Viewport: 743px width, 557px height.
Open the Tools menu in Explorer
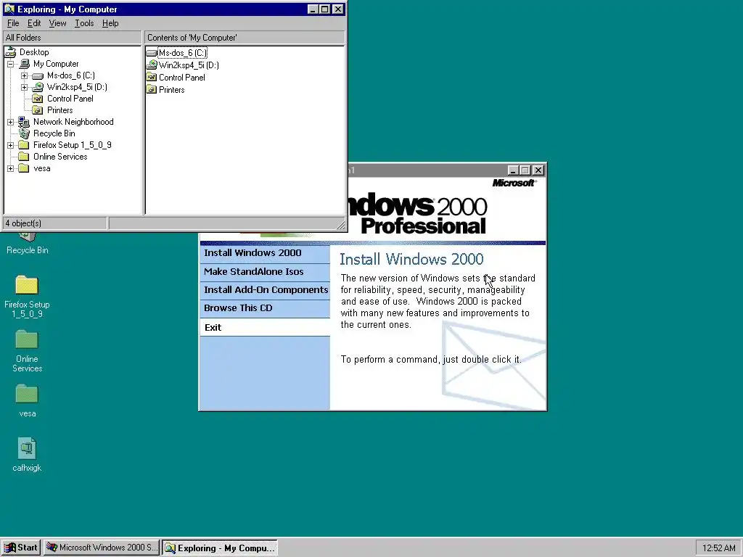(x=84, y=23)
